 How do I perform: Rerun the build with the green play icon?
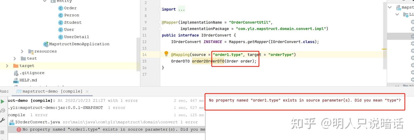[3, 101]
